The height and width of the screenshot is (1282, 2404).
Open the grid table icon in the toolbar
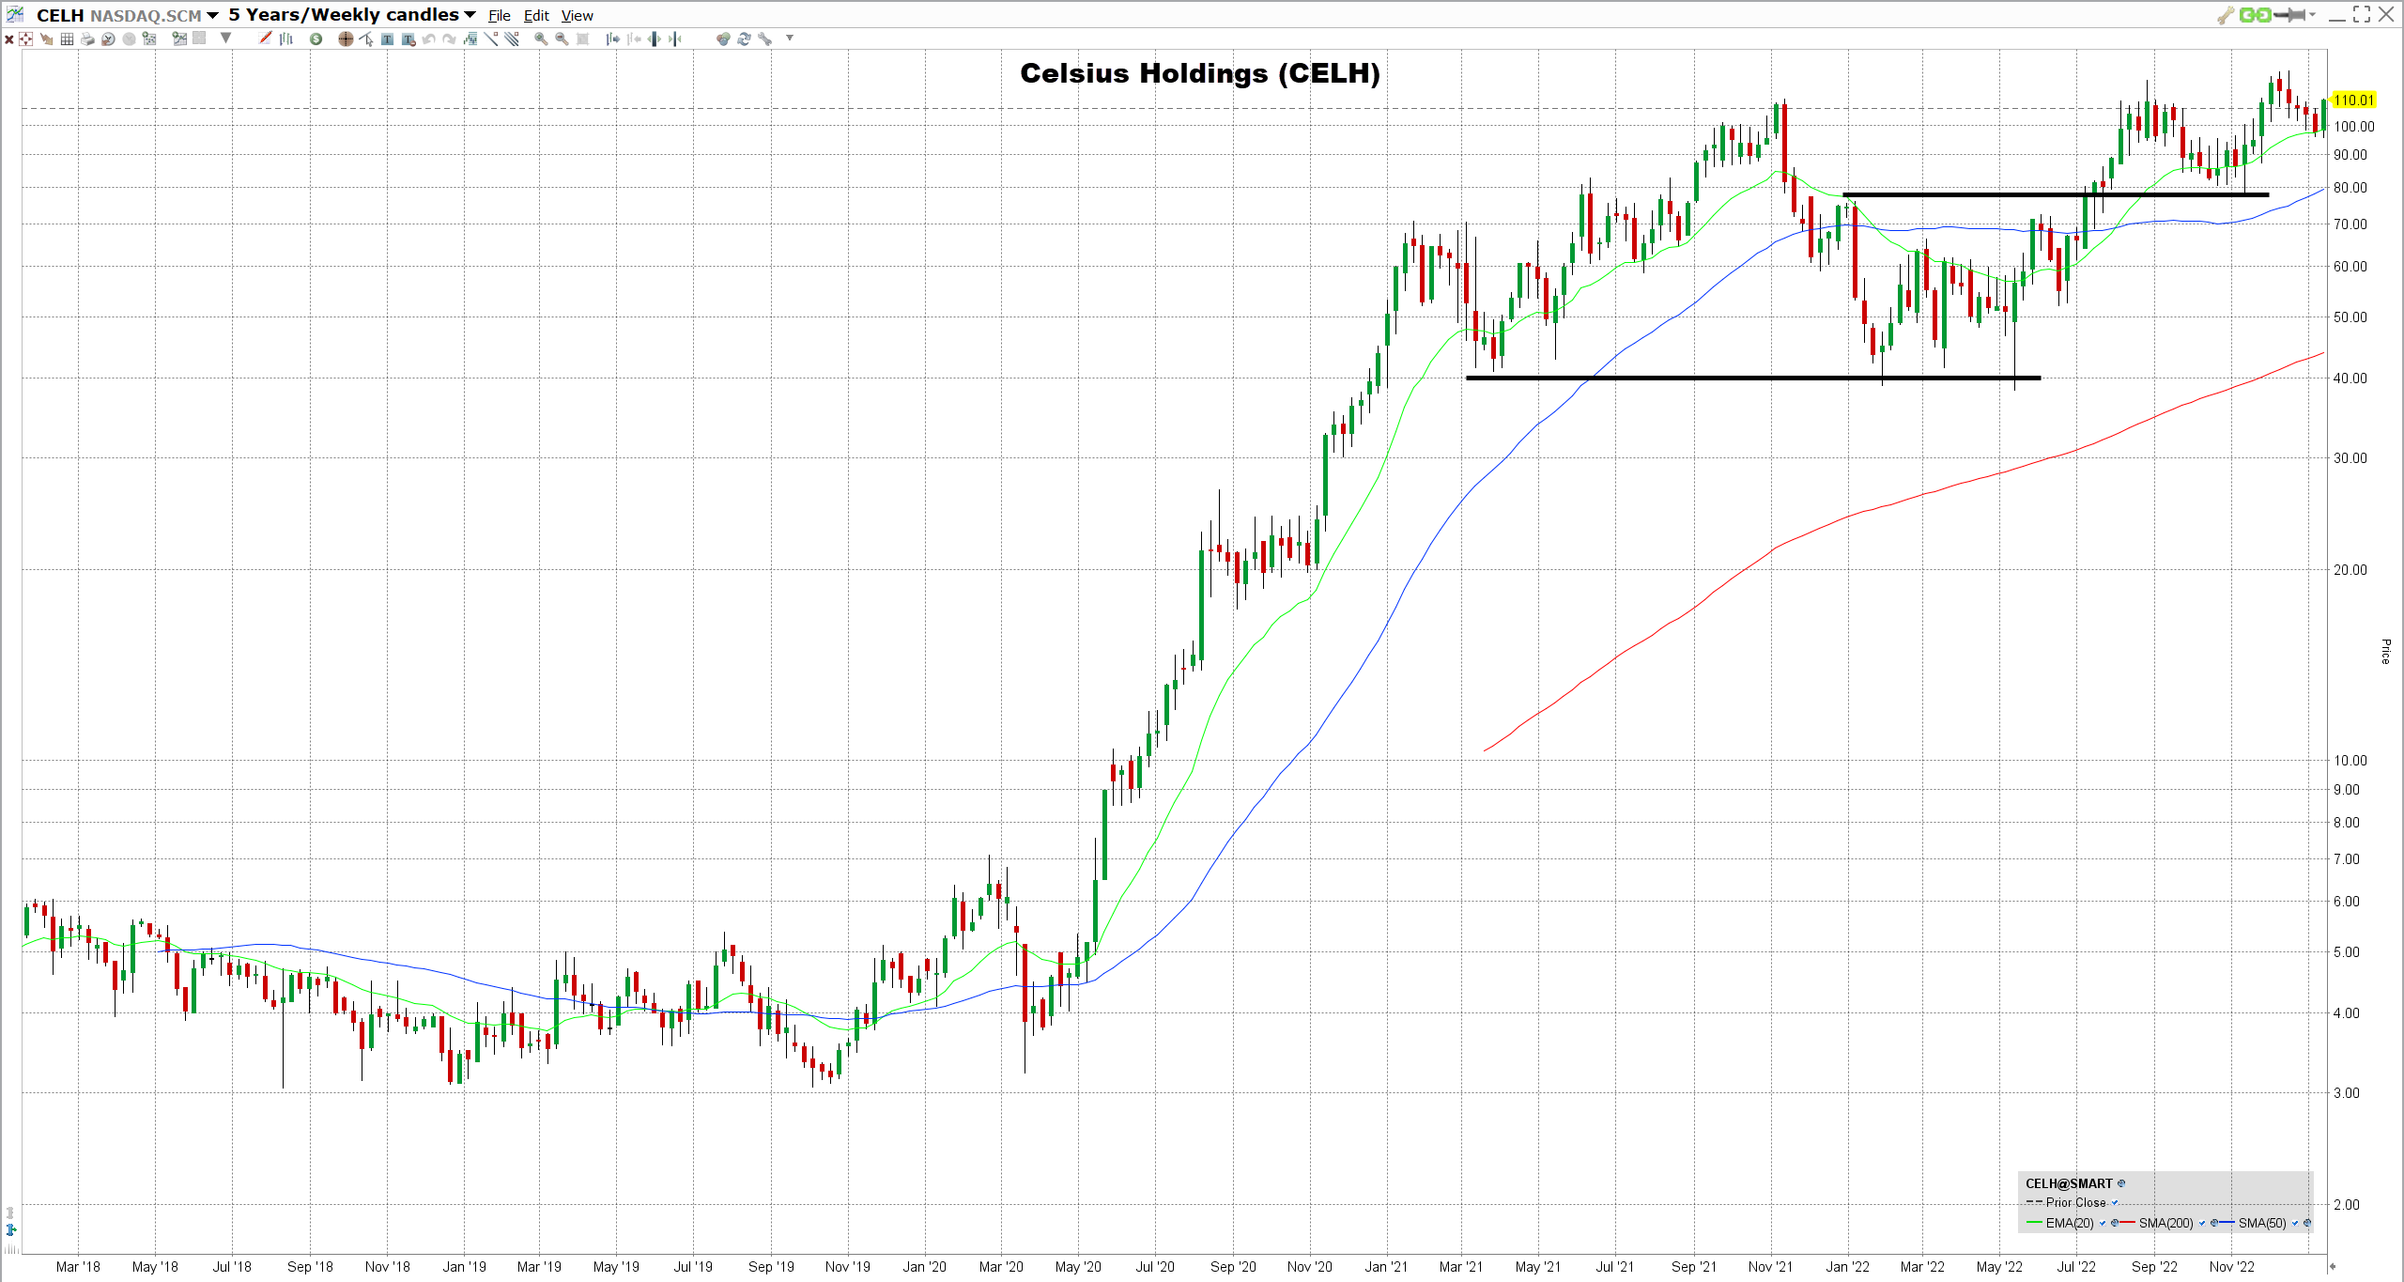pos(67,39)
